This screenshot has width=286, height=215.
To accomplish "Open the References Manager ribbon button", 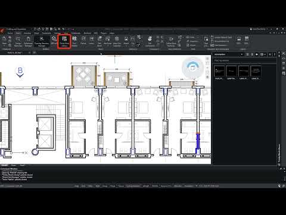I will pos(29,41).
